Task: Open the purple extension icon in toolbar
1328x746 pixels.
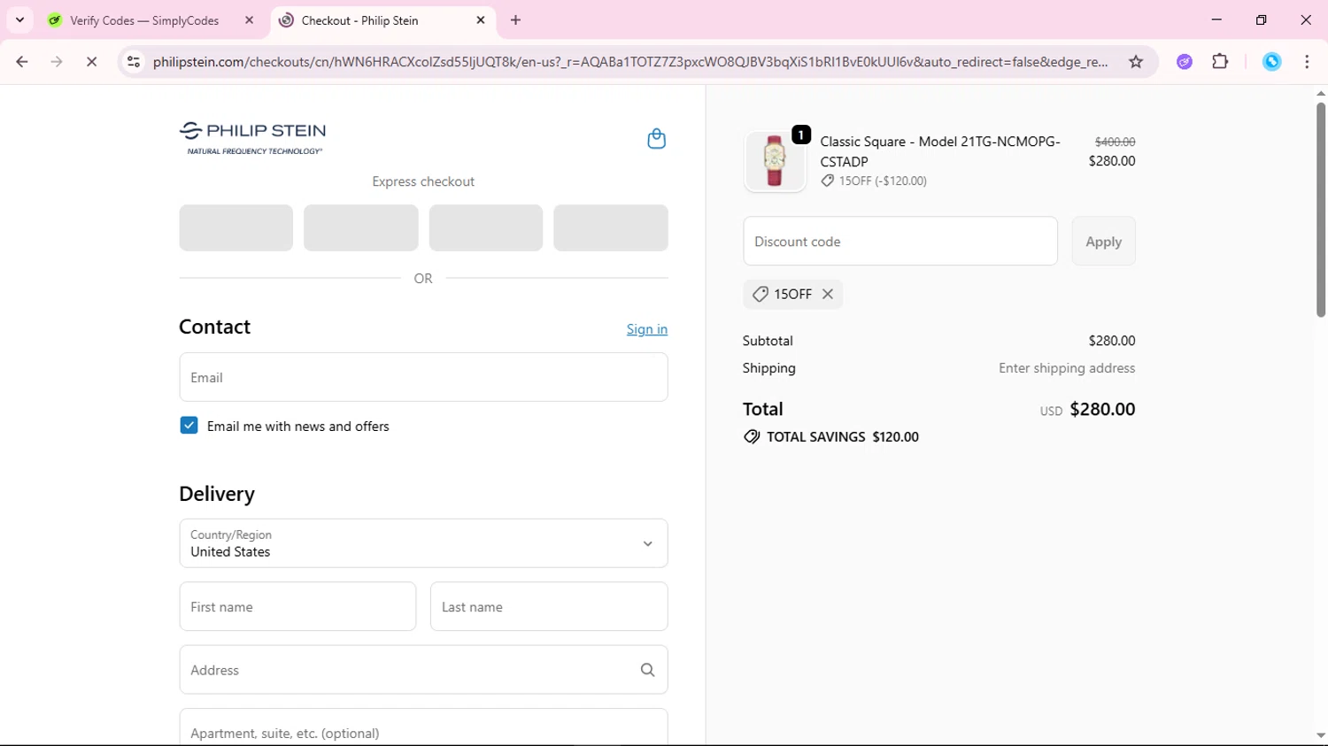Action: (1185, 62)
